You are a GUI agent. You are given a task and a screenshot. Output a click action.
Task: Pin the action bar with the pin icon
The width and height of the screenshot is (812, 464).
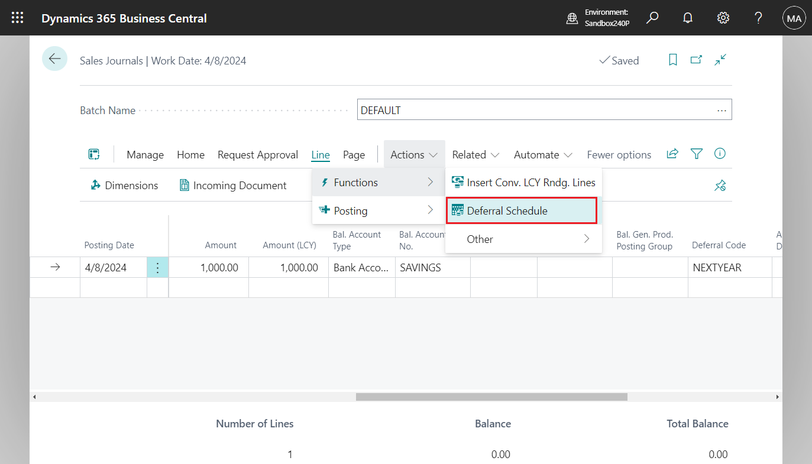(720, 185)
